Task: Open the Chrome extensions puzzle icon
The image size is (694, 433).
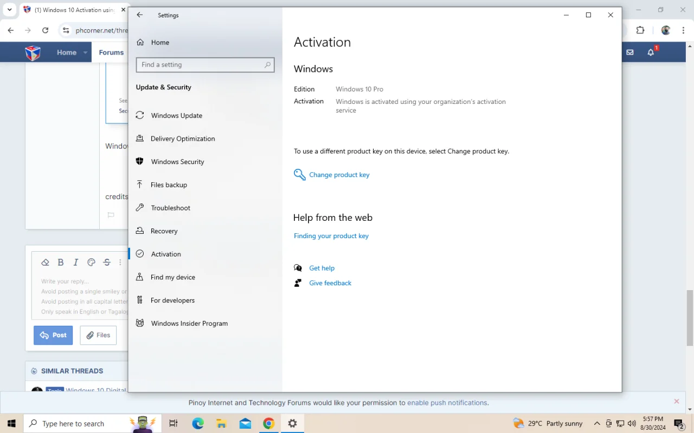Action: 640,30
